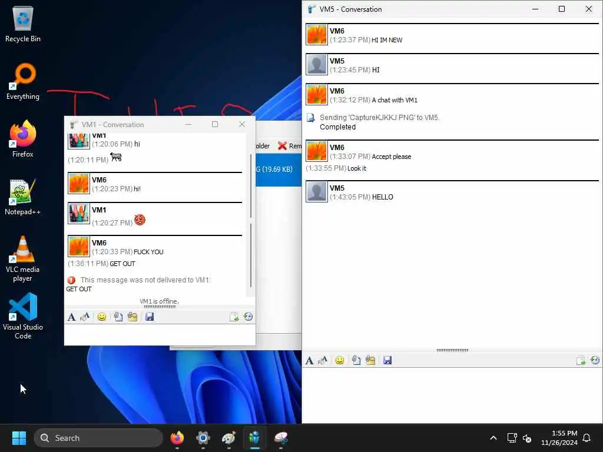
Task: Click splitter handle below VM1 offline notice
Action: (x=160, y=307)
